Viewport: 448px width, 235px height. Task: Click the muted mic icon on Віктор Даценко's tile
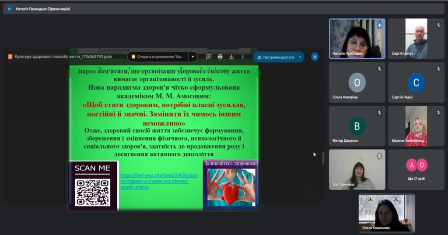(379, 112)
